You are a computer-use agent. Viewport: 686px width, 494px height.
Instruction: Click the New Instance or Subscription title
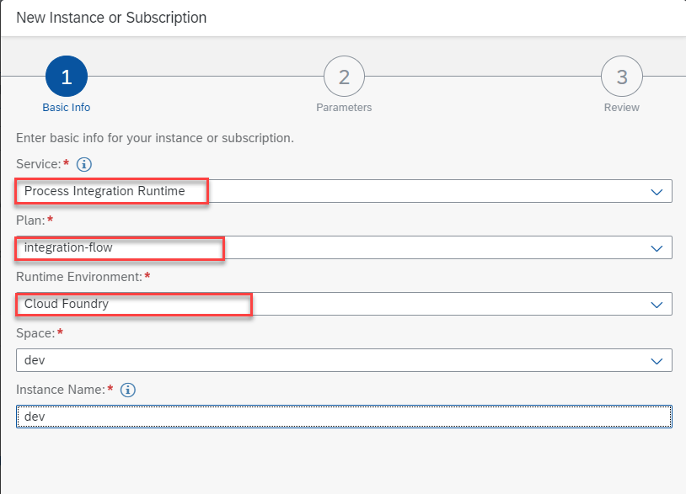pyautogui.click(x=111, y=18)
